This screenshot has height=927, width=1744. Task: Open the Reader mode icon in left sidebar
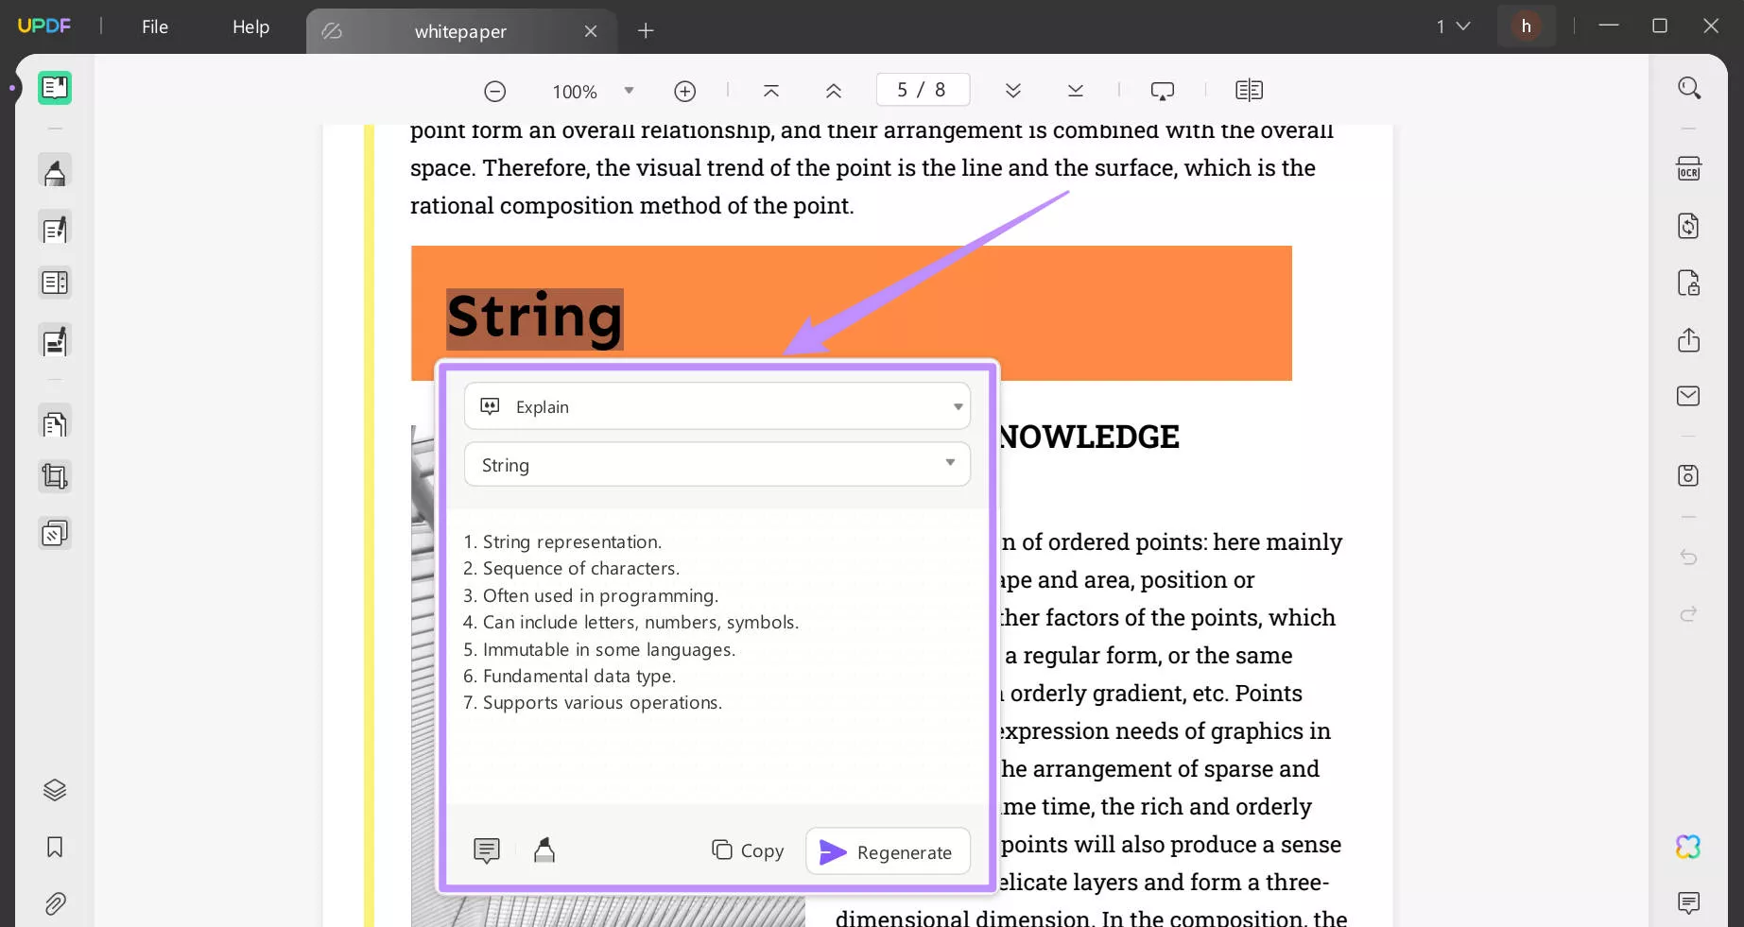[x=55, y=88]
